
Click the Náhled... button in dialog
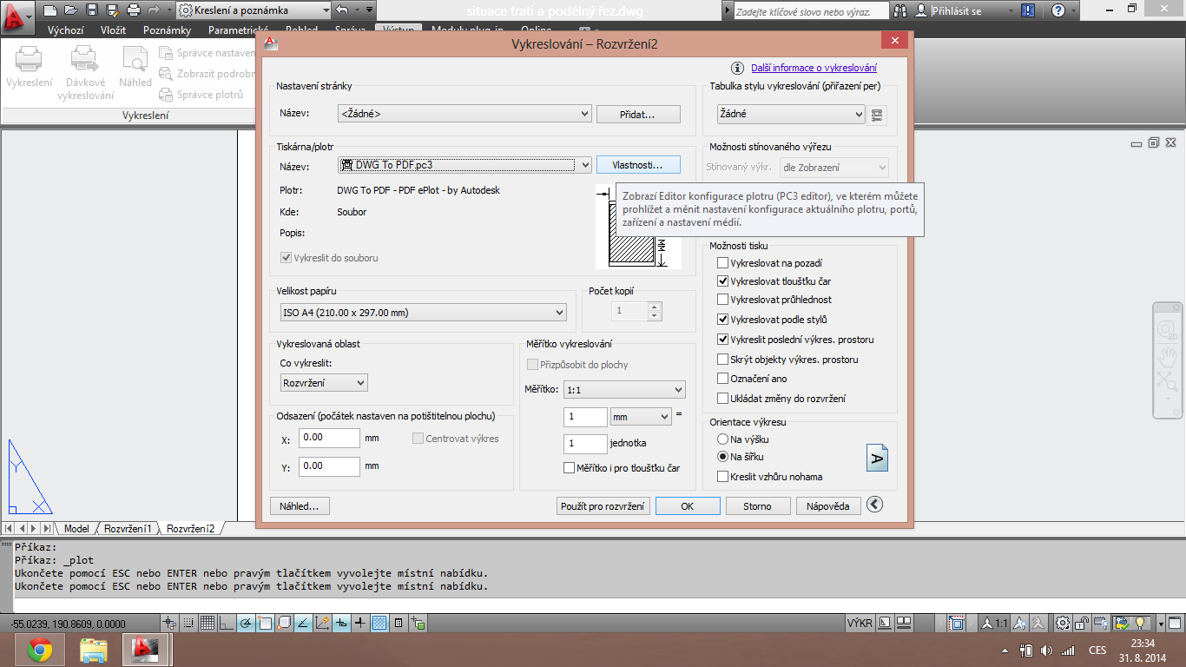300,505
